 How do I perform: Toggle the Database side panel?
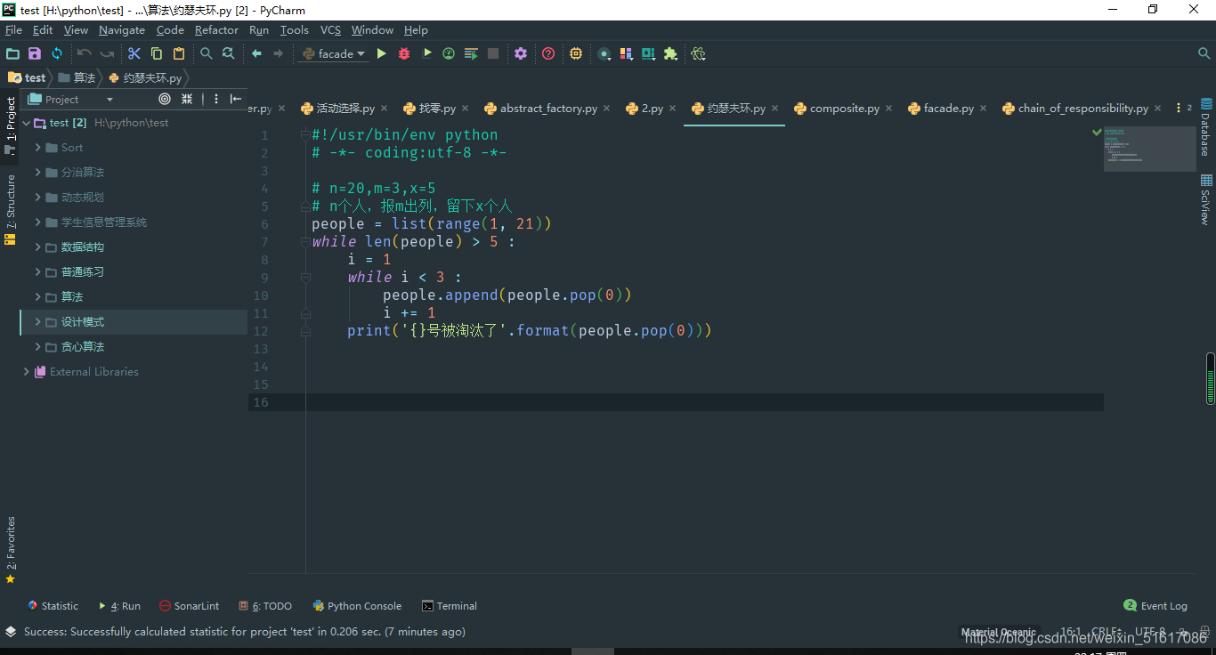pyautogui.click(x=1205, y=126)
